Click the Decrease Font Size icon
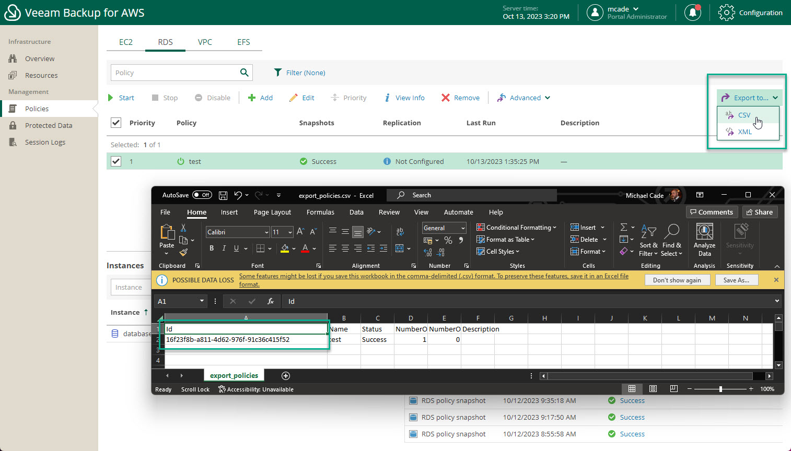791x451 pixels. pyautogui.click(x=313, y=232)
